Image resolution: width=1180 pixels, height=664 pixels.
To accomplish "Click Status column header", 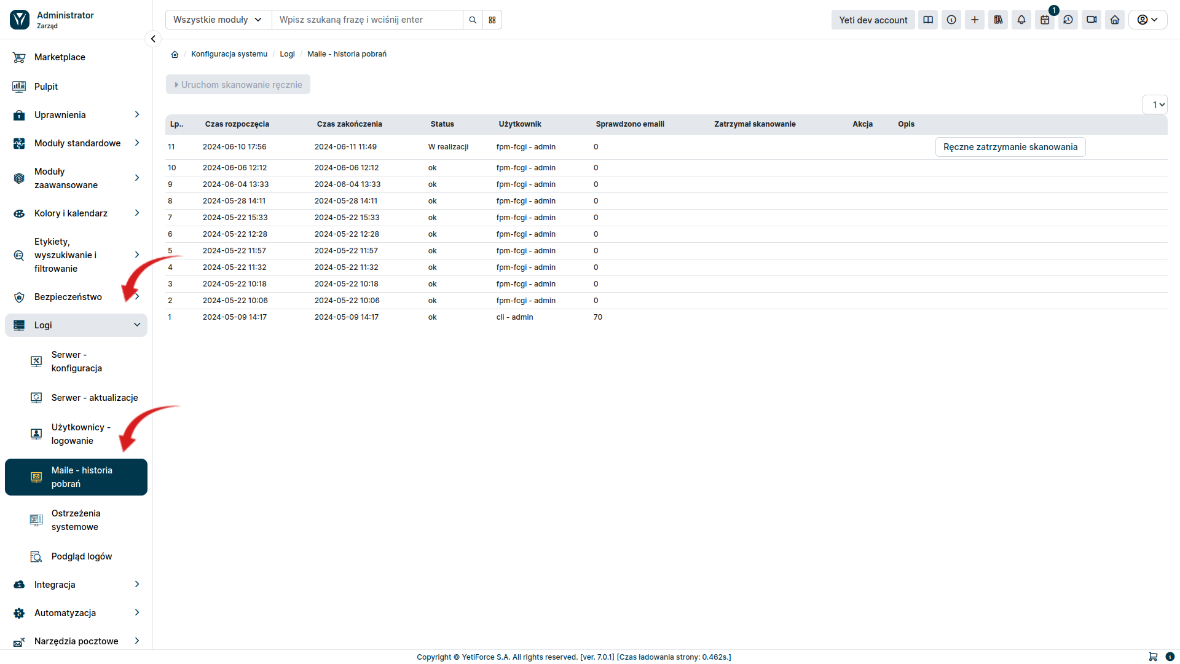I will click(x=442, y=124).
